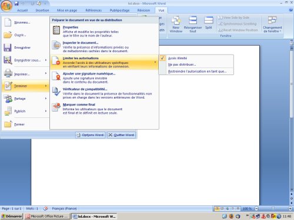Open Changement de fenêtre dropdown
Viewport: 294px width, 220px height.
pyautogui.click(x=272, y=25)
